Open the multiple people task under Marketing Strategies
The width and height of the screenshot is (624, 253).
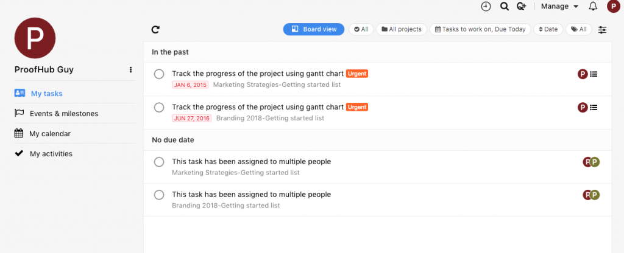252,162
